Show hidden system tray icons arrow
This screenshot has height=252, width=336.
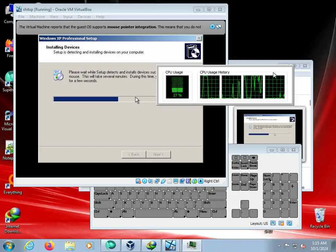279,246
